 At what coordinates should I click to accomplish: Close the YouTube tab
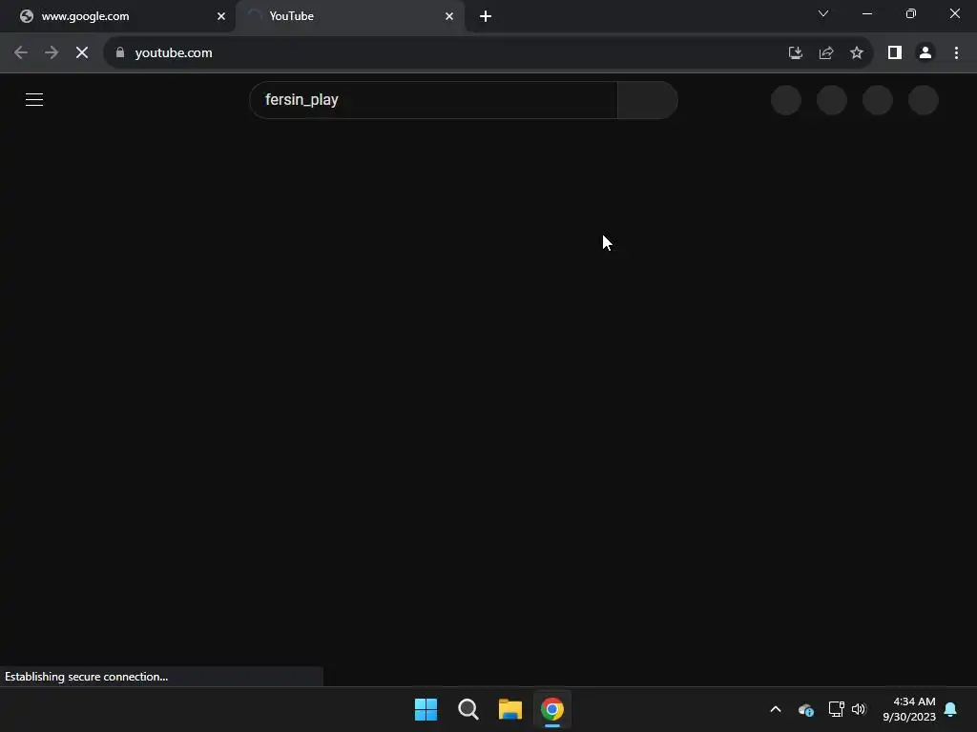(449, 16)
